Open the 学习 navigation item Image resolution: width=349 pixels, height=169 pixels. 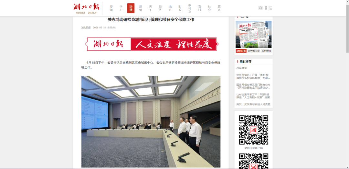click(121, 8)
